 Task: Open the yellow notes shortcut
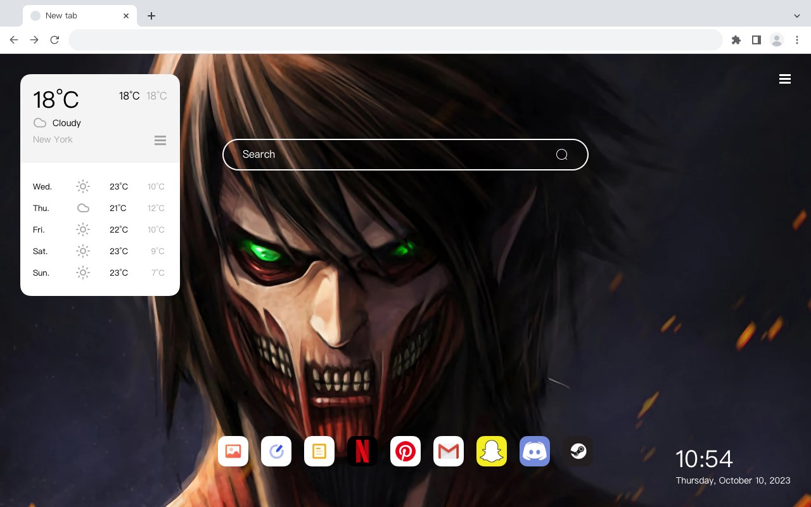click(x=319, y=451)
